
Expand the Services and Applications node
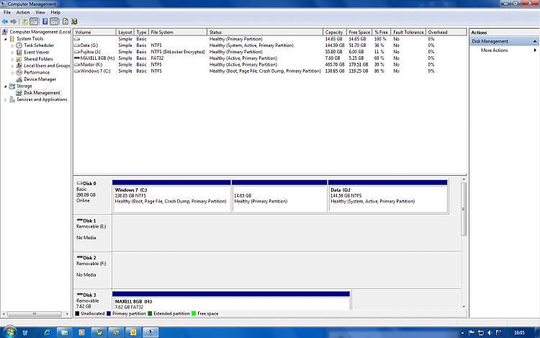pyautogui.click(x=6, y=100)
